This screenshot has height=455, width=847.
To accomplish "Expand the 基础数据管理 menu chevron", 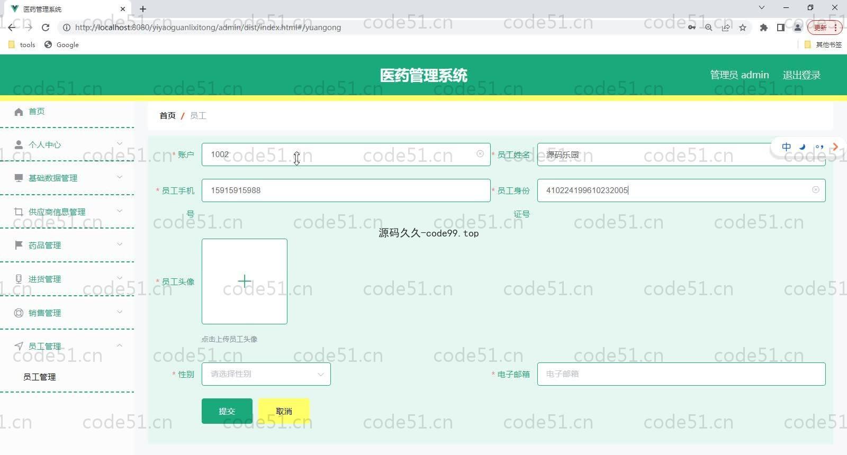I will (x=120, y=177).
